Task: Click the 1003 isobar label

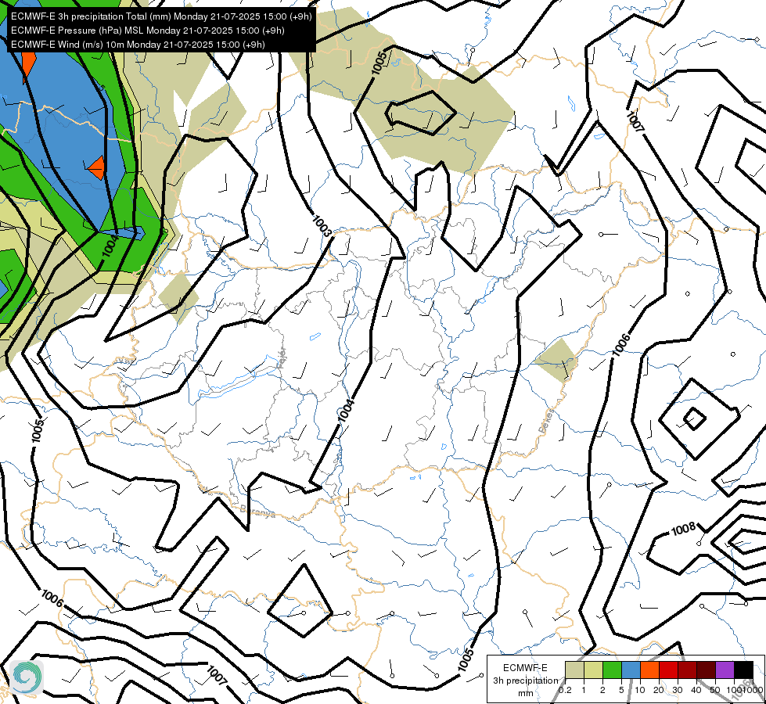Action: coord(322,226)
